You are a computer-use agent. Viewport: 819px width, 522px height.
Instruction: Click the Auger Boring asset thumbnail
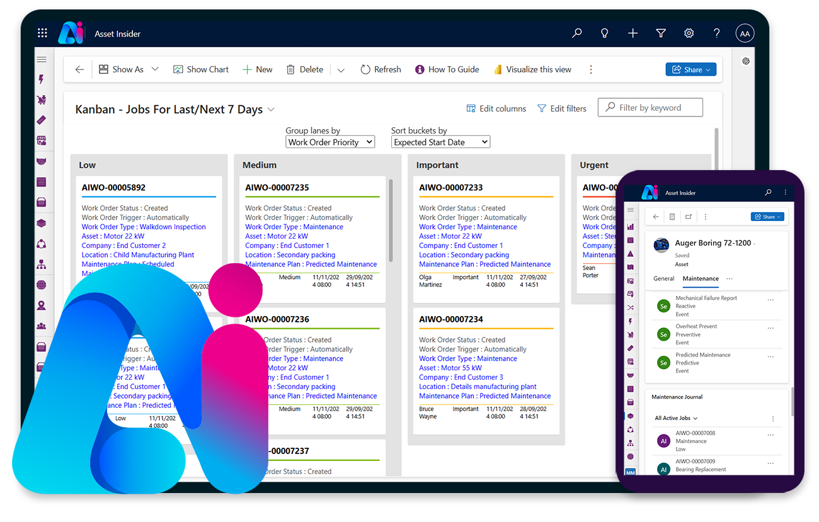click(x=661, y=245)
